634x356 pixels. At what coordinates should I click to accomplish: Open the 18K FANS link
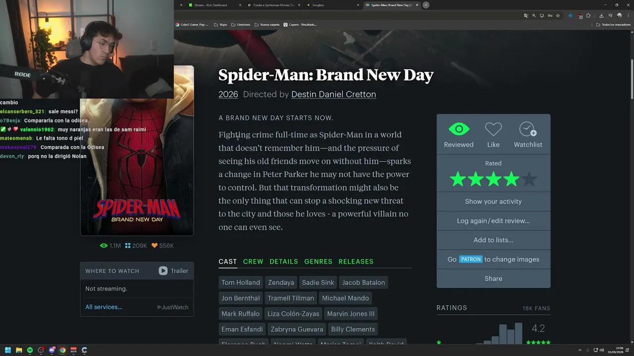(x=536, y=308)
